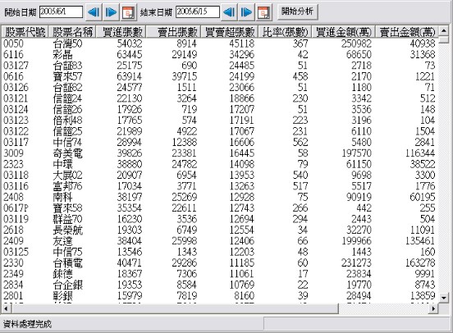453x333 pixels.
Task: Select stock name 信證24
Action: pos(67,98)
